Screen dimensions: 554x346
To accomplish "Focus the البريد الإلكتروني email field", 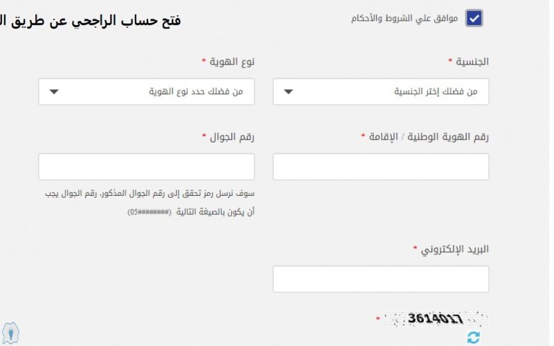I will tap(381, 280).
